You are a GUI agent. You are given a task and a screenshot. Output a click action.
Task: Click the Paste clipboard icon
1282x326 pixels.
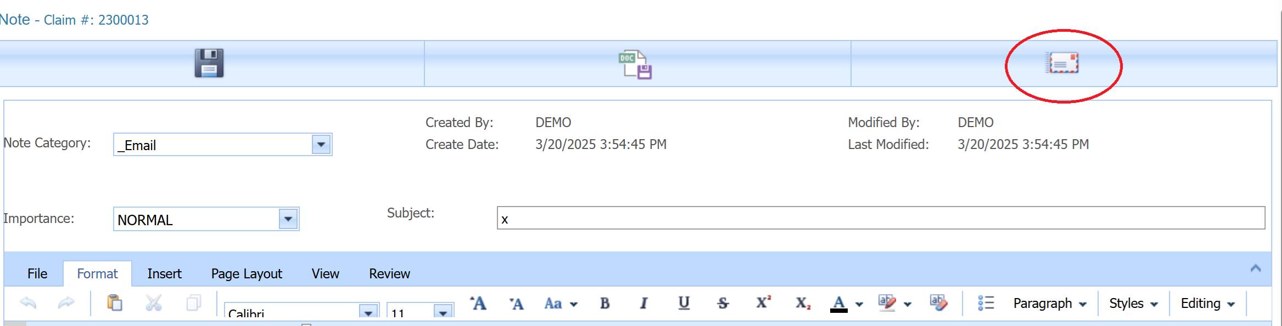coord(114,303)
